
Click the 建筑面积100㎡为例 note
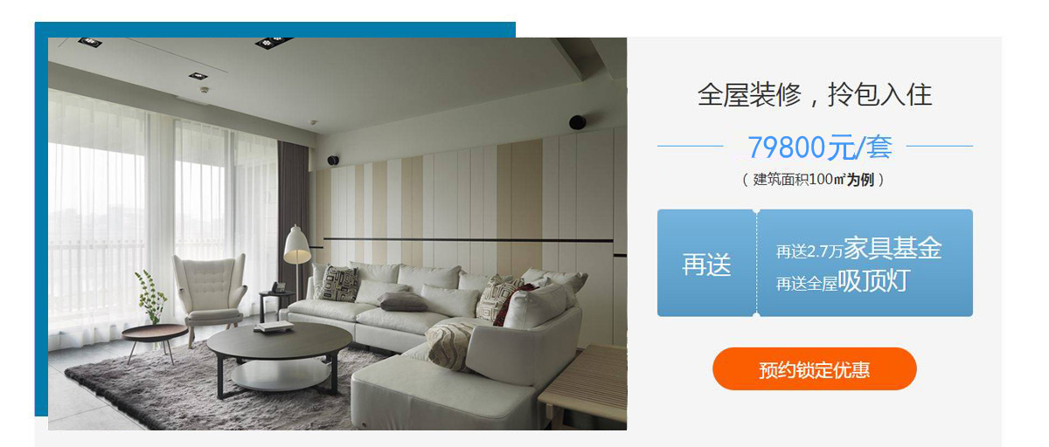(x=815, y=180)
